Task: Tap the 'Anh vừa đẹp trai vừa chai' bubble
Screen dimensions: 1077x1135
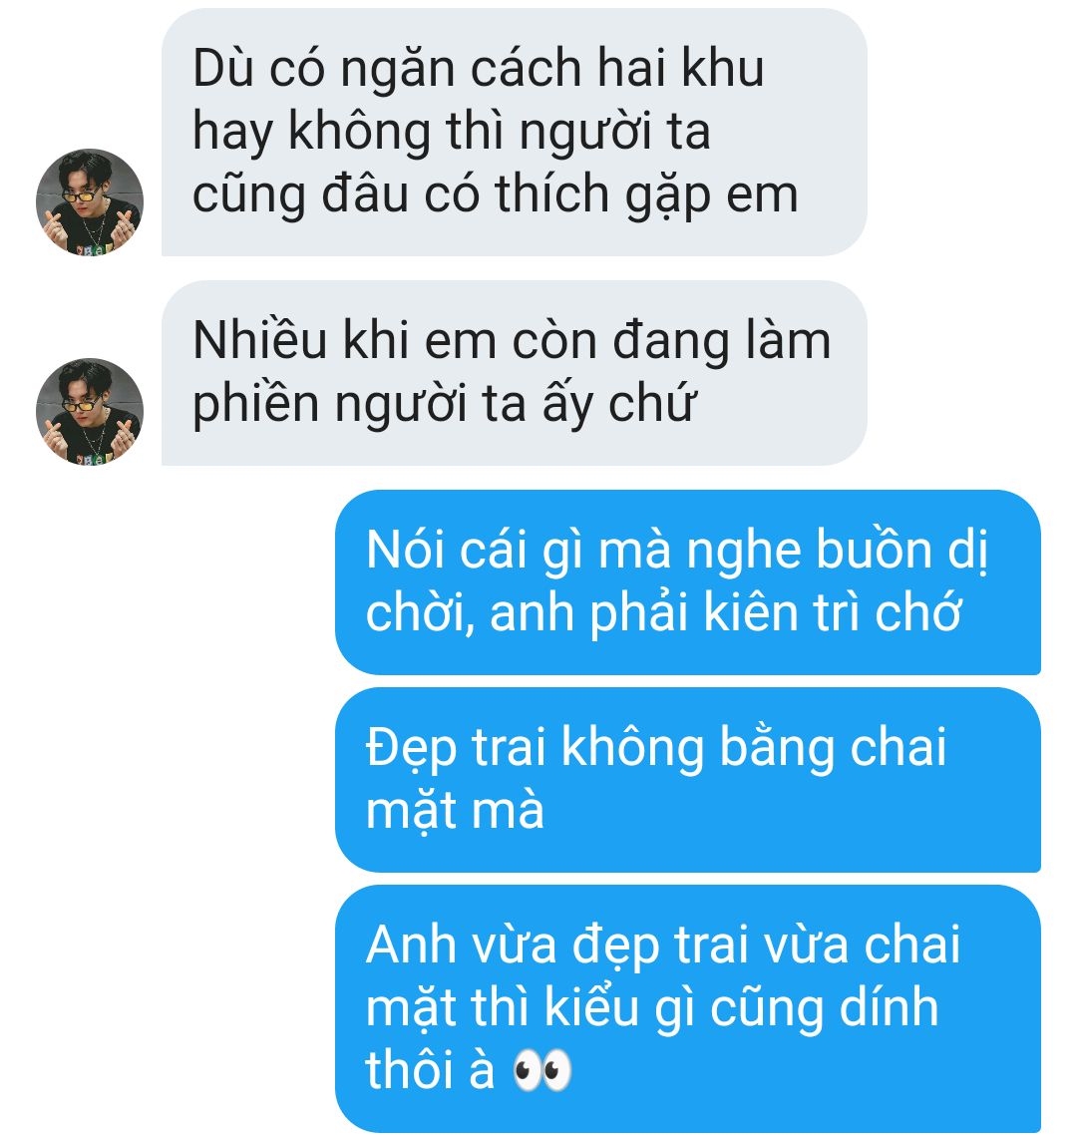Action: [x=688, y=1008]
